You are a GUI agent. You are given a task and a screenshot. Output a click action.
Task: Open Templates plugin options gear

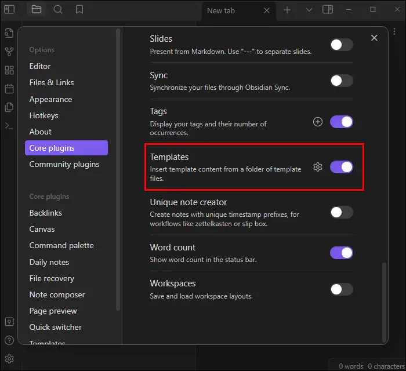click(x=318, y=167)
